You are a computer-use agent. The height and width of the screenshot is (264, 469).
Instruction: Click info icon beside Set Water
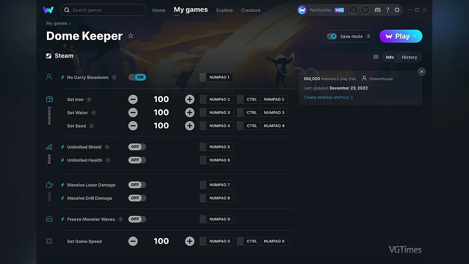93,113
